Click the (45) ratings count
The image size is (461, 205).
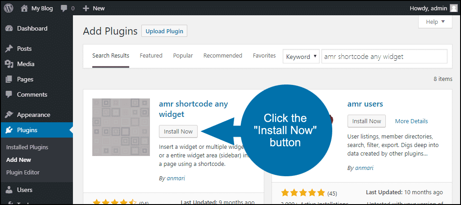[x=332, y=194]
